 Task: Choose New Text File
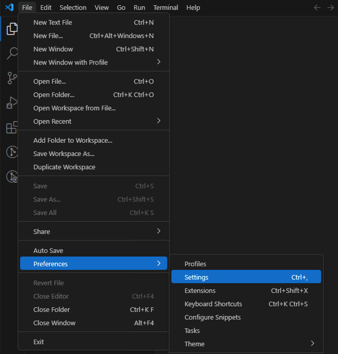pyautogui.click(x=94, y=23)
